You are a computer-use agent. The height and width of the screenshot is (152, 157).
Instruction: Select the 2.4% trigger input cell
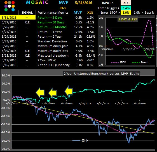click(x=126, y=8)
